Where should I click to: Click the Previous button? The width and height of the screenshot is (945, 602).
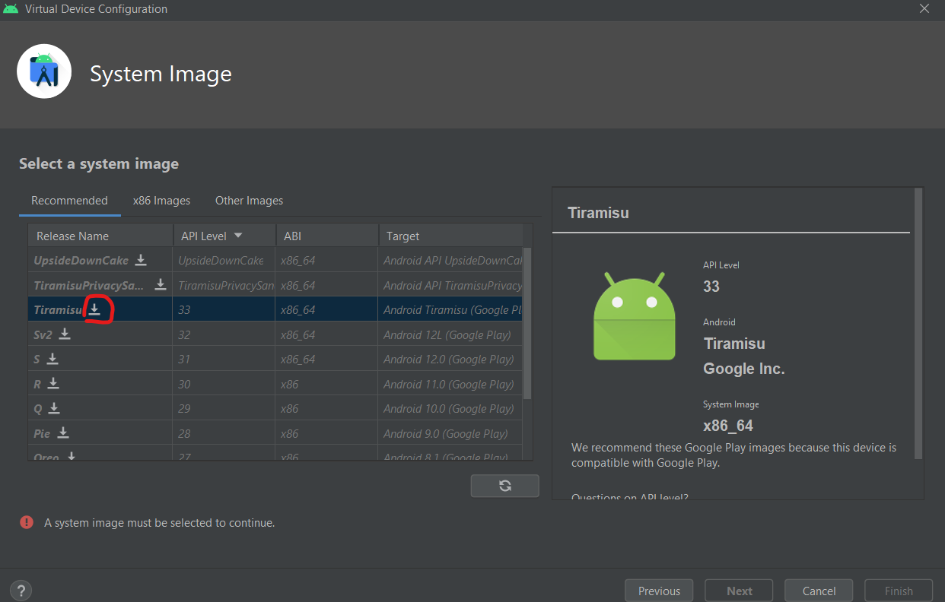659,591
